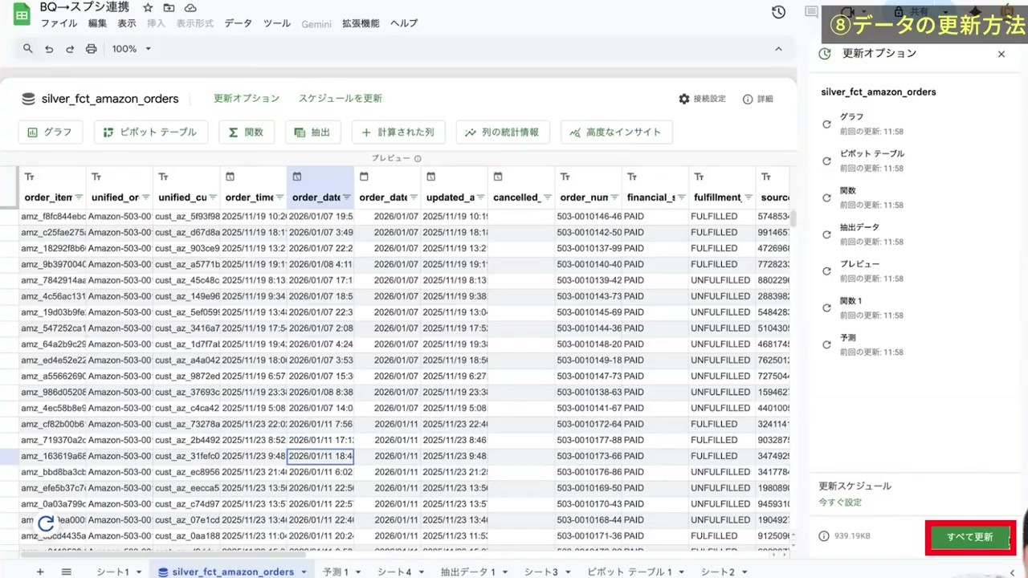Open filter dropdown on unified_cu column

[x=213, y=197]
